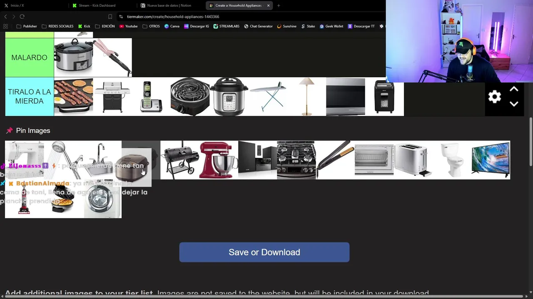Switch to the Inicio / X tab
The width and height of the screenshot is (533, 299).
click(x=34, y=5)
